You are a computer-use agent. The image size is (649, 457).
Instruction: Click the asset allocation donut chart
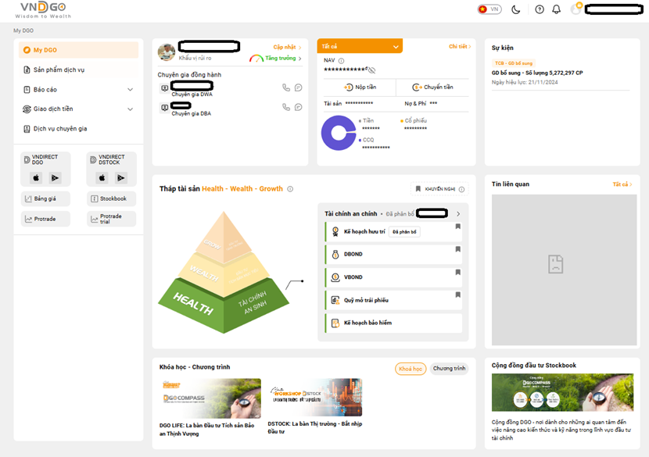click(339, 133)
